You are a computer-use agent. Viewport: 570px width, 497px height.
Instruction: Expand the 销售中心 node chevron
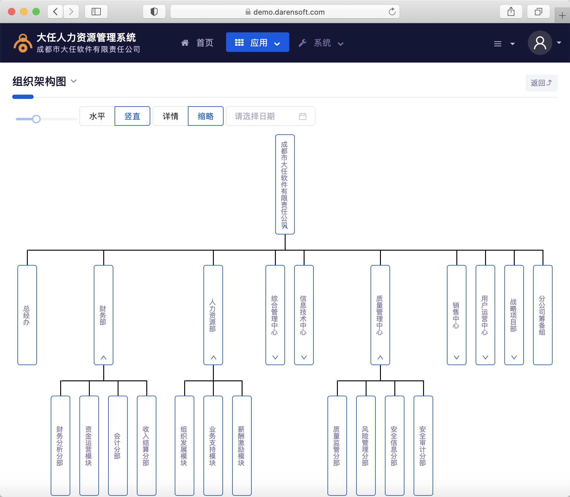456,358
